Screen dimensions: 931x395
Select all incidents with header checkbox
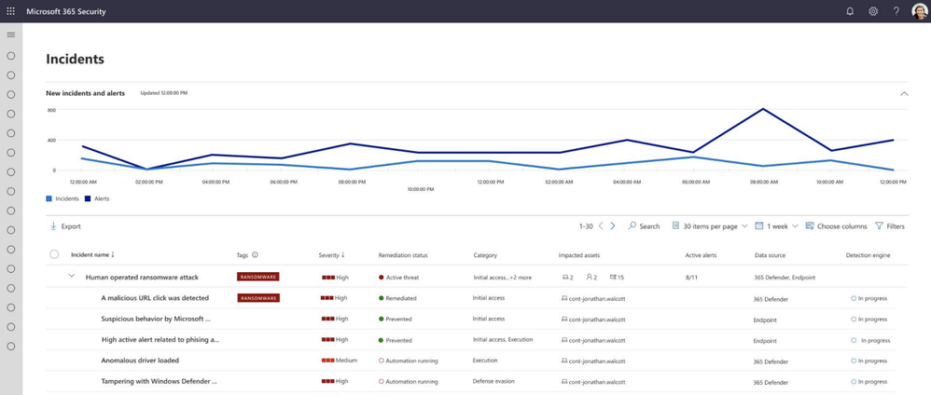[x=54, y=254]
